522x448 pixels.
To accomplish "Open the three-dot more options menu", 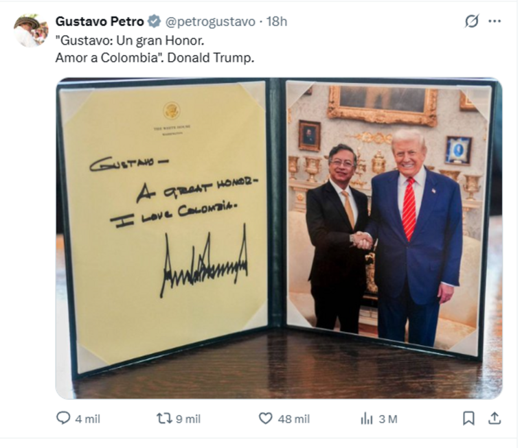I will click(495, 21).
